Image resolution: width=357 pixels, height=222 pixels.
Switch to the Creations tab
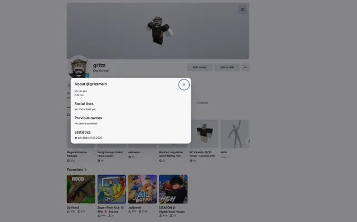pyautogui.click(x=202, y=103)
